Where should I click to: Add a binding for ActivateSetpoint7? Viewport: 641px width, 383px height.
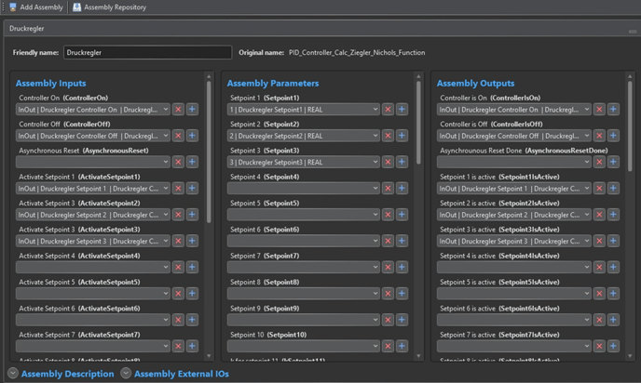(192, 346)
